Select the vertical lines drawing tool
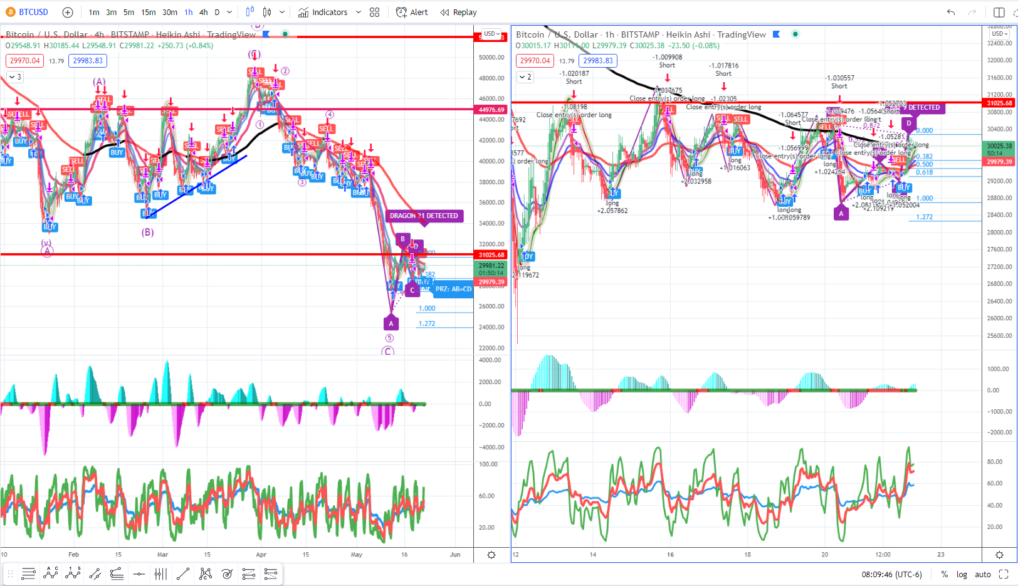This screenshot has height=586, width=1018. click(x=160, y=573)
